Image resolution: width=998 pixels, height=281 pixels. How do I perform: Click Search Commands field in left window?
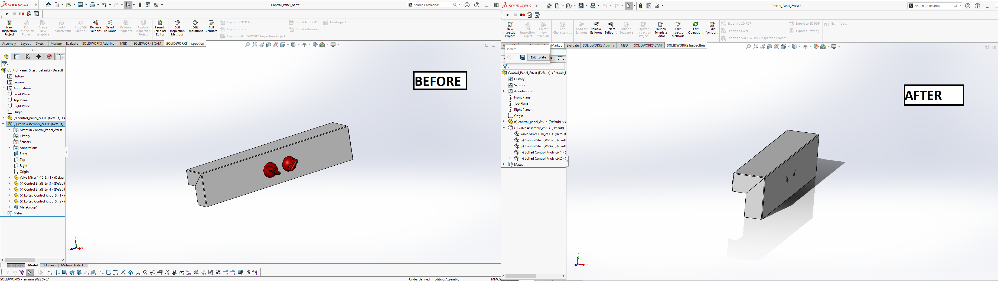[432, 5]
